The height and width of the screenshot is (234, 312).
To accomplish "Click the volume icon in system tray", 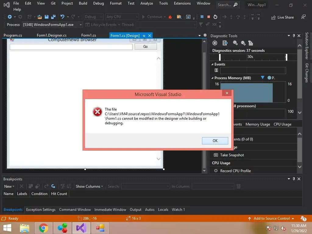I will pyautogui.click(x=283, y=228).
